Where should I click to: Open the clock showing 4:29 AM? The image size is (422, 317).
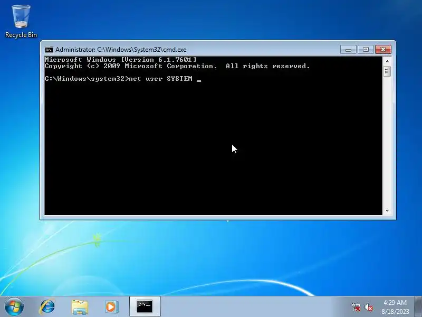tap(395, 303)
